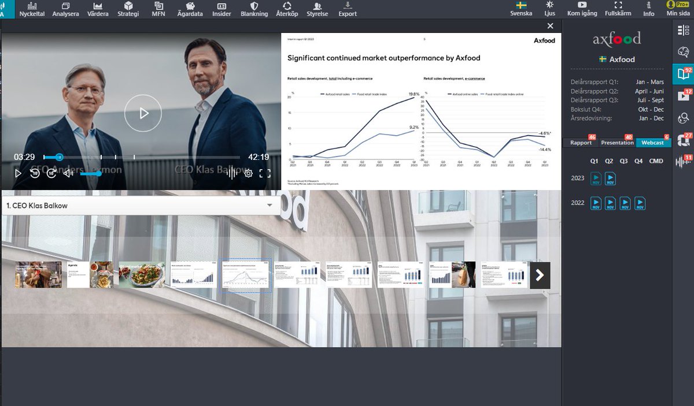Switch to the Rapport tab
Image resolution: width=694 pixels, height=406 pixels.
tap(581, 143)
